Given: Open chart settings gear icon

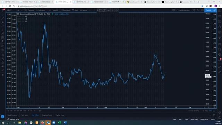Looking at the screenshot, I should [194, 10].
